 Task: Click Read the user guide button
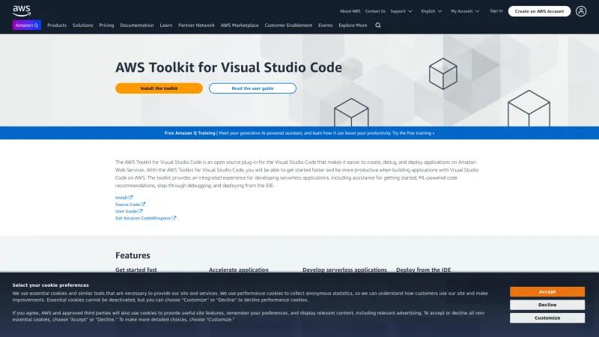click(252, 88)
